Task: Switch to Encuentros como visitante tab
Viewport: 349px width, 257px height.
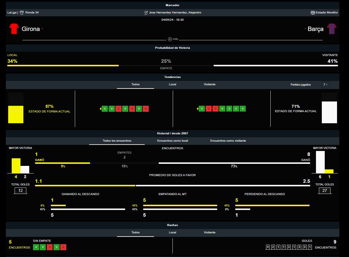Action: (228, 141)
